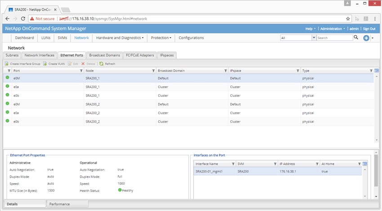Viewport: 382px width, 211px height.
Task: Open the IPspaces tab
Action: pos(167,55)
